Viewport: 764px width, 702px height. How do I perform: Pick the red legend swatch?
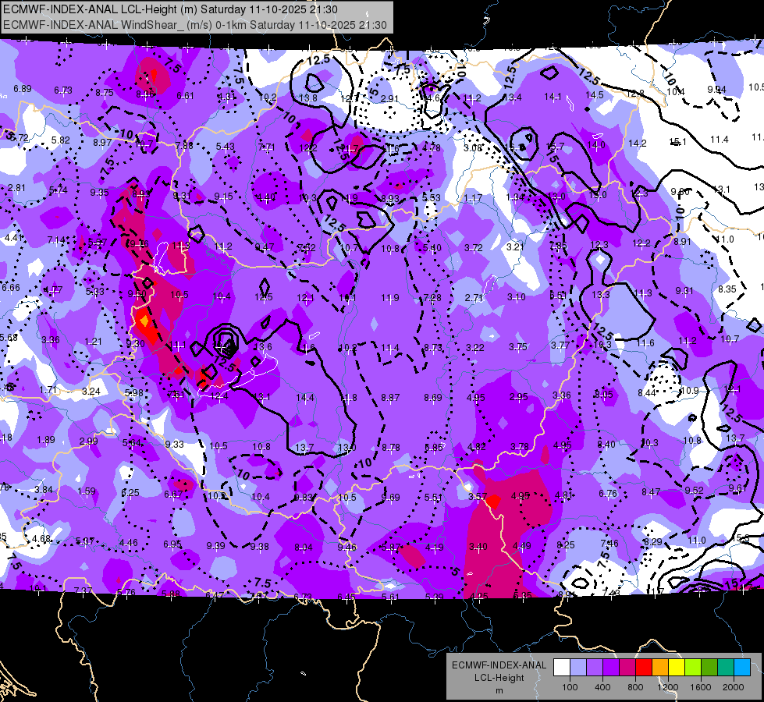click(644, 668)
